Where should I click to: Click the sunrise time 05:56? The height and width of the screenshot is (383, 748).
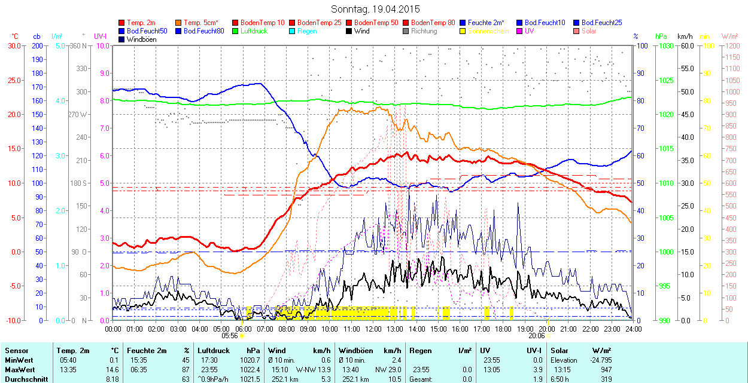coord(230,336)
